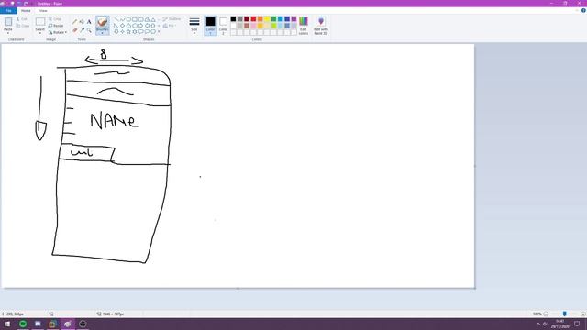Click the Crop tool in Image group
Screen dimensions: 587x330
(55, 18)
